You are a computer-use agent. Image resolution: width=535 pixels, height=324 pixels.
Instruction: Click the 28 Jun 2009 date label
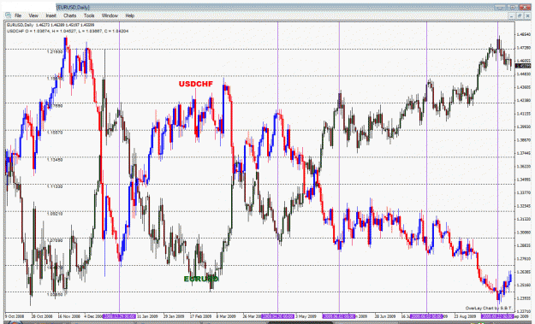click(x=385, y=316)
